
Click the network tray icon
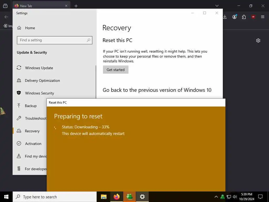[x=229, y=197]
